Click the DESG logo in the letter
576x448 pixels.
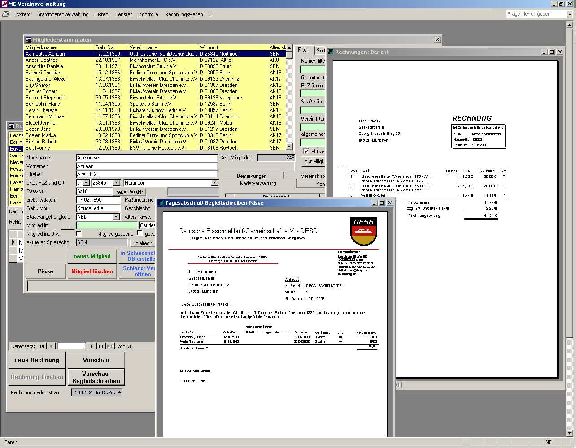pos(364,231)
